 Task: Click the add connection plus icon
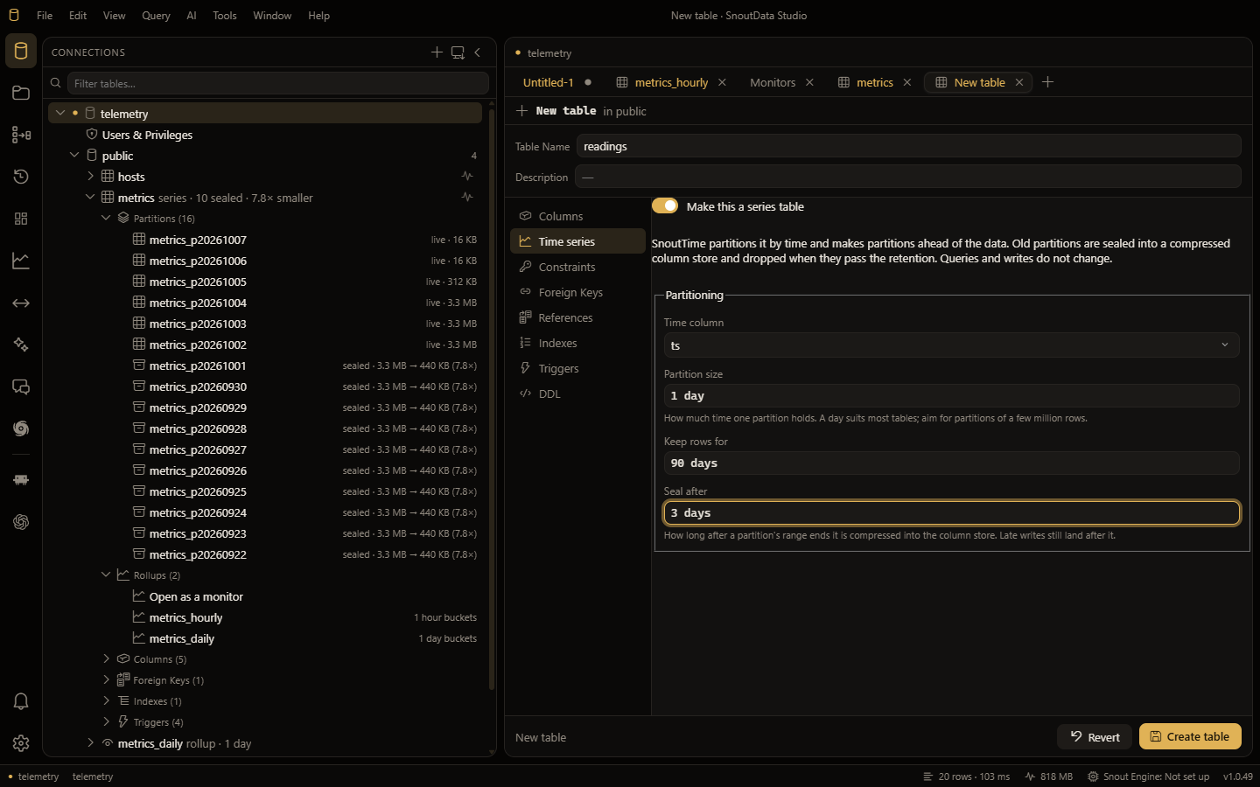[437, 52]
